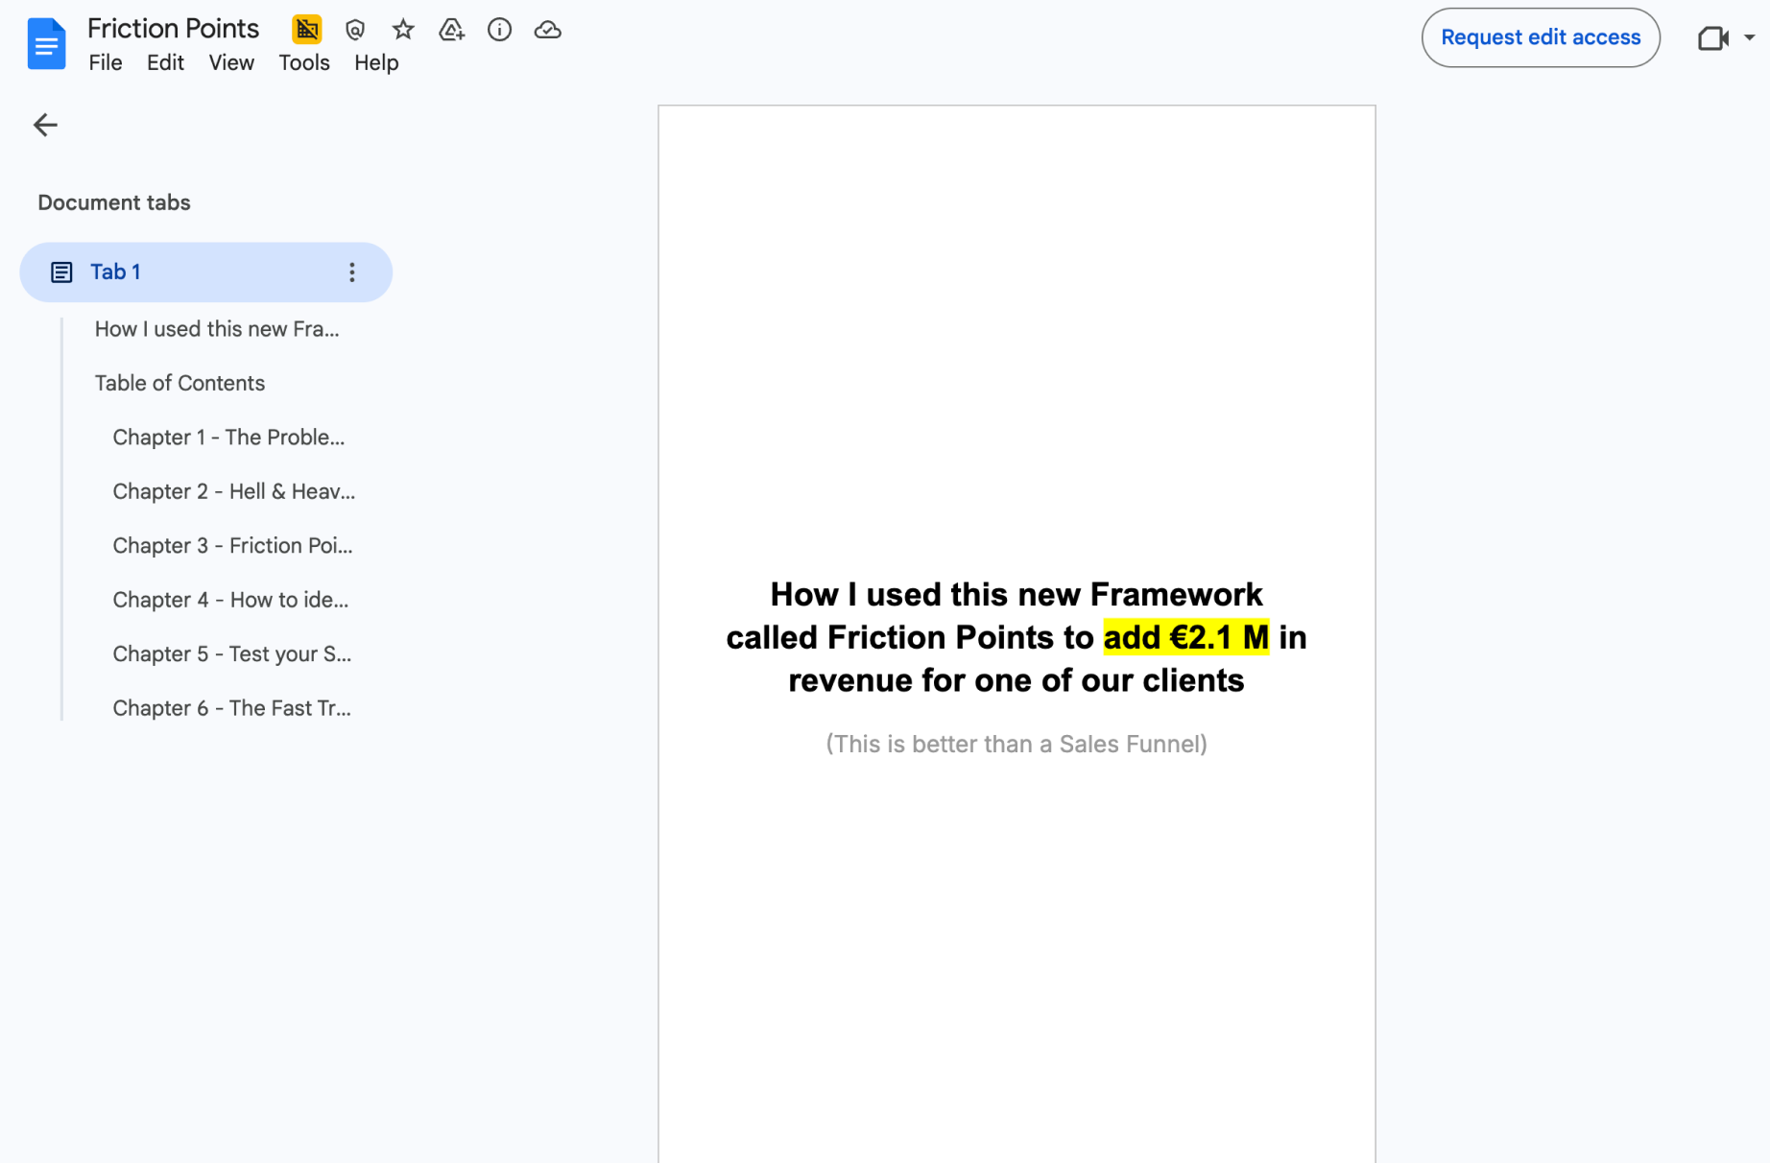Select Tab 1 in document tabs
Viewport: 1770px width, 1163px height.
pos(205,273)
